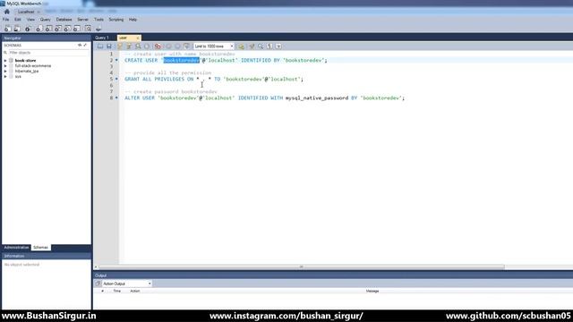Click the expand schemas panel icon
This screenshot has width=573, height=322.
click(85, 46)
